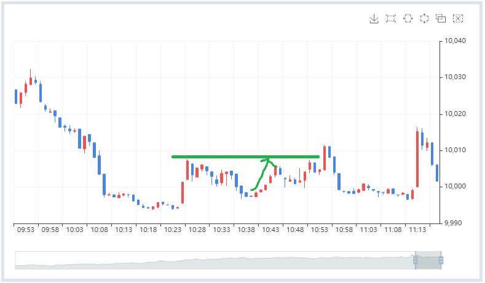
Task: Toggle the keep previous selections tool
Action: pyautogui.click(x=441, y=18)
